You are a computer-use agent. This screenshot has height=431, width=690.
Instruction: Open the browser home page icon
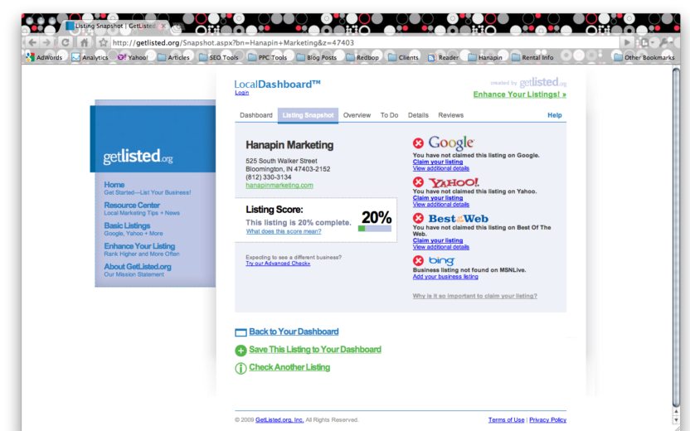click(84, 42)
